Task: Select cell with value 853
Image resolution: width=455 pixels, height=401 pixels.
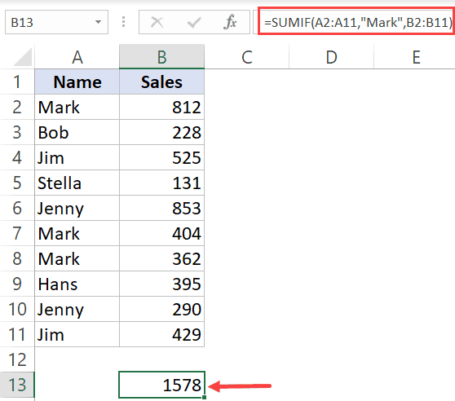Action: pyautogui.click(x=161, y=208)
